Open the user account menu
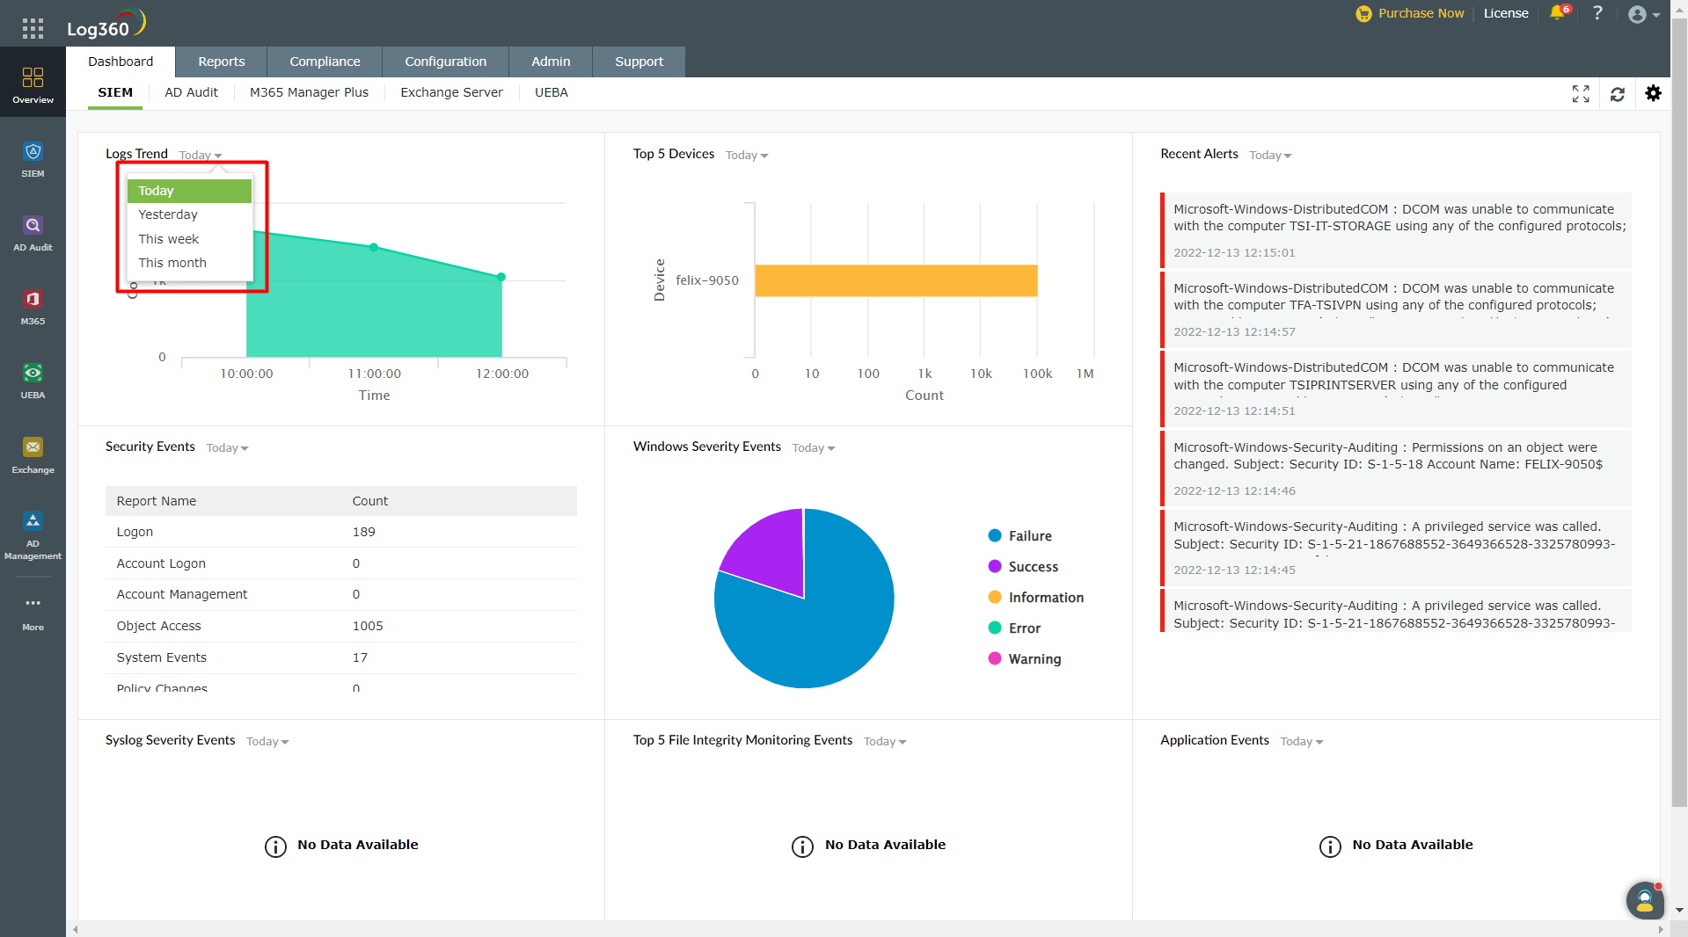 [x=1642, y=14]
